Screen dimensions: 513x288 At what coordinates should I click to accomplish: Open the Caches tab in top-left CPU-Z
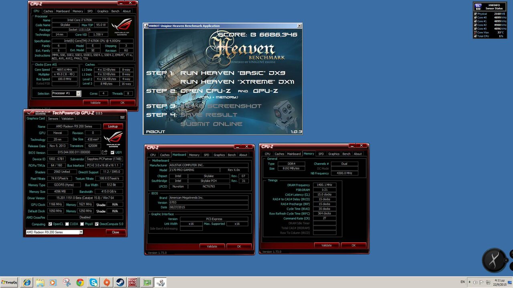pos(48,11)
